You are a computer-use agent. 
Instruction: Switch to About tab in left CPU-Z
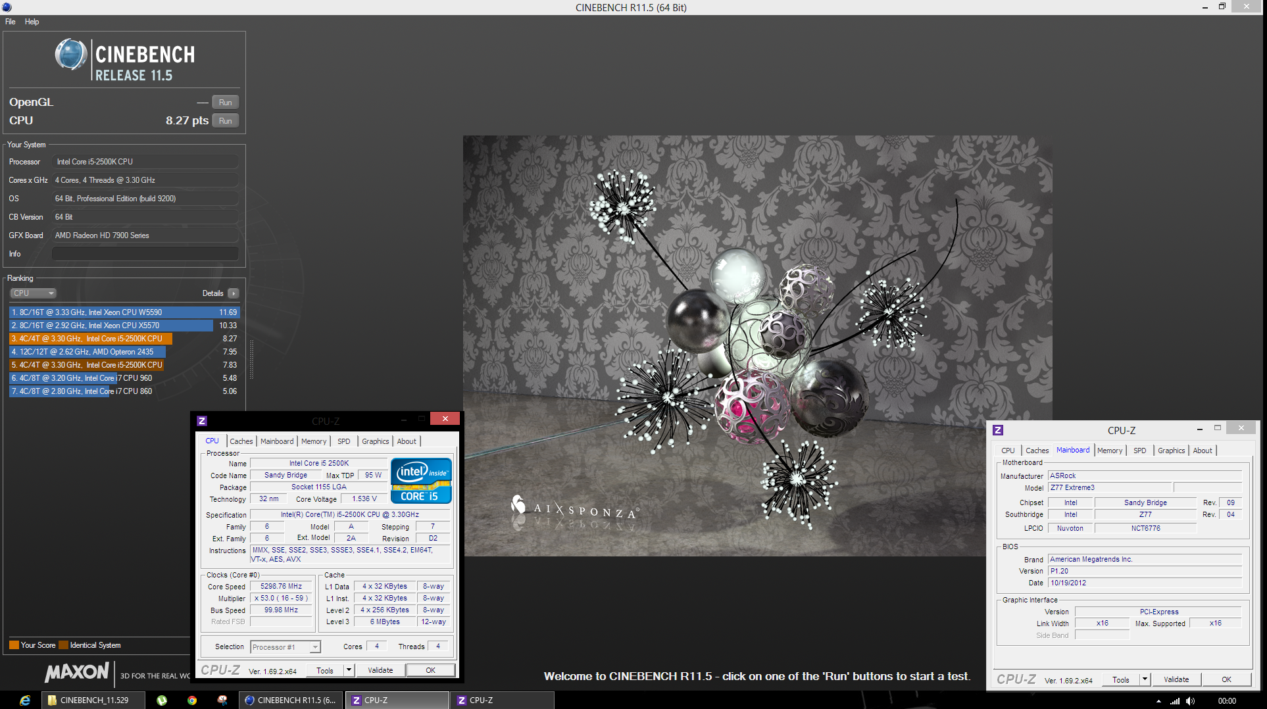coord(407,441)
